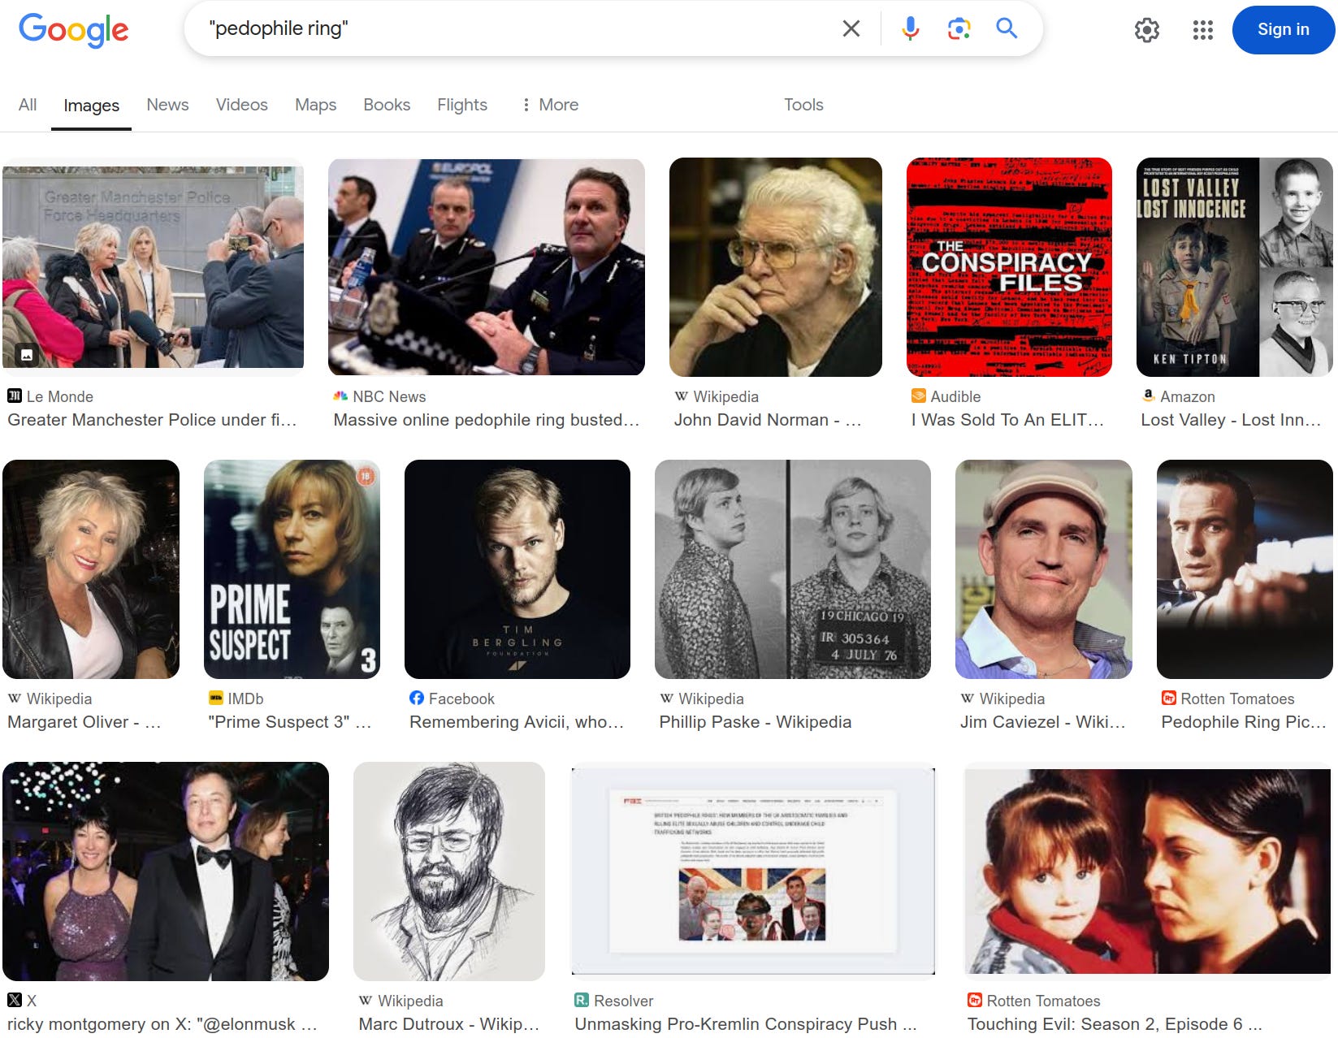The image size is (1338, 1038).
Task: Open Google Lens image search
Action: (959, 28)
